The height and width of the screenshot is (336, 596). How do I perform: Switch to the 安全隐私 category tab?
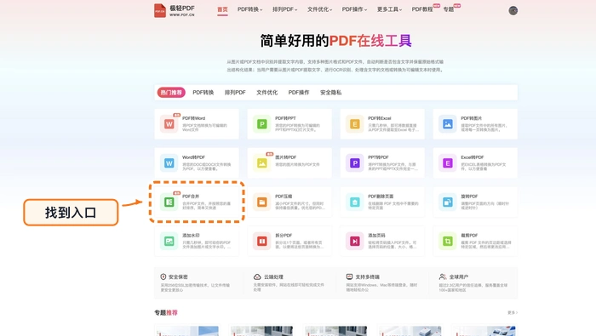[x=330, y=92]
